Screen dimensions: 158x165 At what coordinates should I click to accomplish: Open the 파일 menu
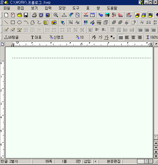7,8
